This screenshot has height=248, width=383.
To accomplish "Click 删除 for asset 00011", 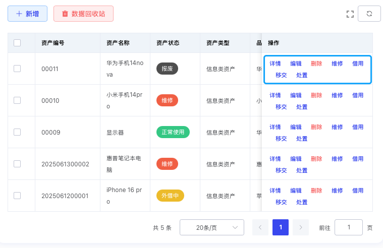I will click(x=316, y=64).
